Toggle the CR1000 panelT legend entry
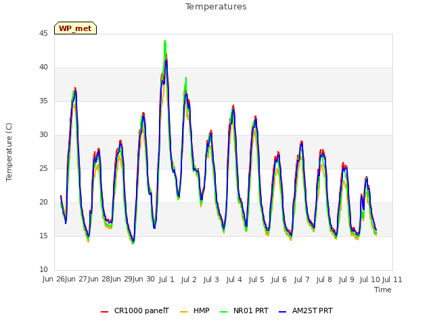Viewport: 433px width, 324px height. 135,310
